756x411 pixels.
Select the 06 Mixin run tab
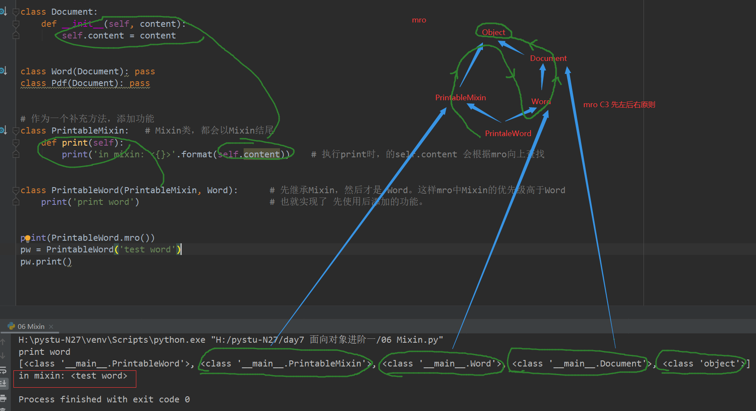click(31, 327)
